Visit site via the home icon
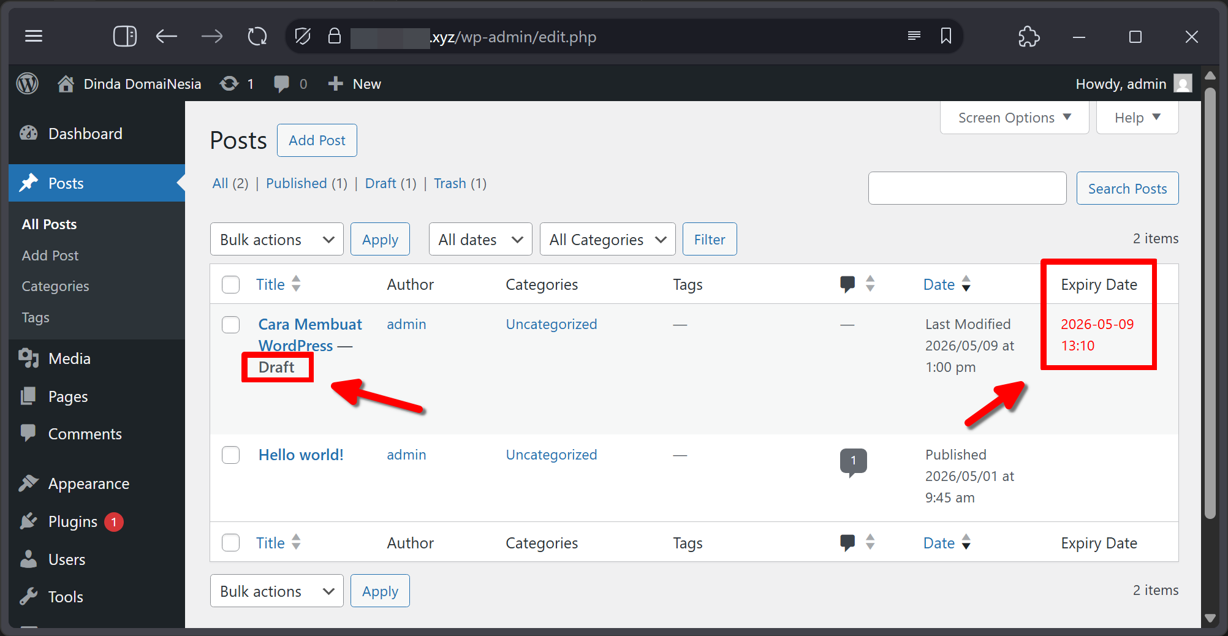Image resolution: width=1228 pixels, height=636 pixels. pyautogui.click(x=66, y=83)
